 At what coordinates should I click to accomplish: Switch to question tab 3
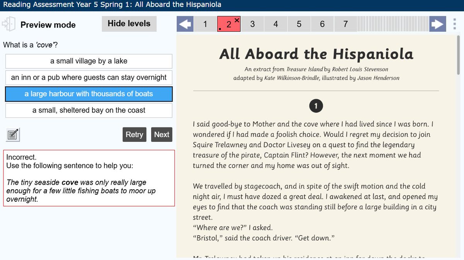point(252,24)
